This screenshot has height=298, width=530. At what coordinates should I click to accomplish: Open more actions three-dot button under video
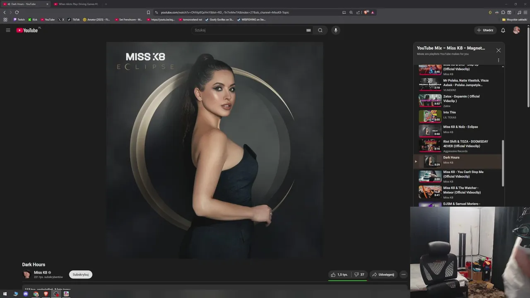(403, 274)
